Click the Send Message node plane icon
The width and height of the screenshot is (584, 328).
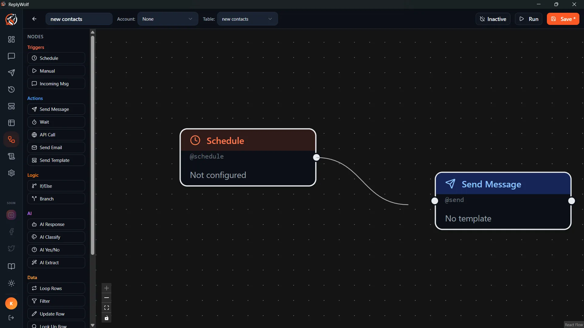coord(450,184)
